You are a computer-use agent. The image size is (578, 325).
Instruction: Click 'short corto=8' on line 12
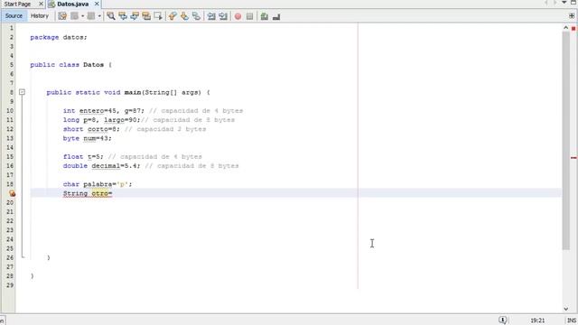click(x=89, y=129)
